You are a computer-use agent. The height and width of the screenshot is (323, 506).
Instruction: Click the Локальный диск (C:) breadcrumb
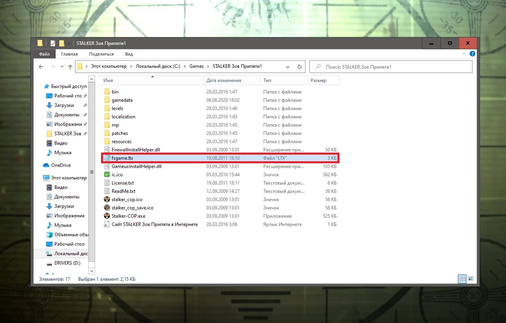[x=158, y=66]
